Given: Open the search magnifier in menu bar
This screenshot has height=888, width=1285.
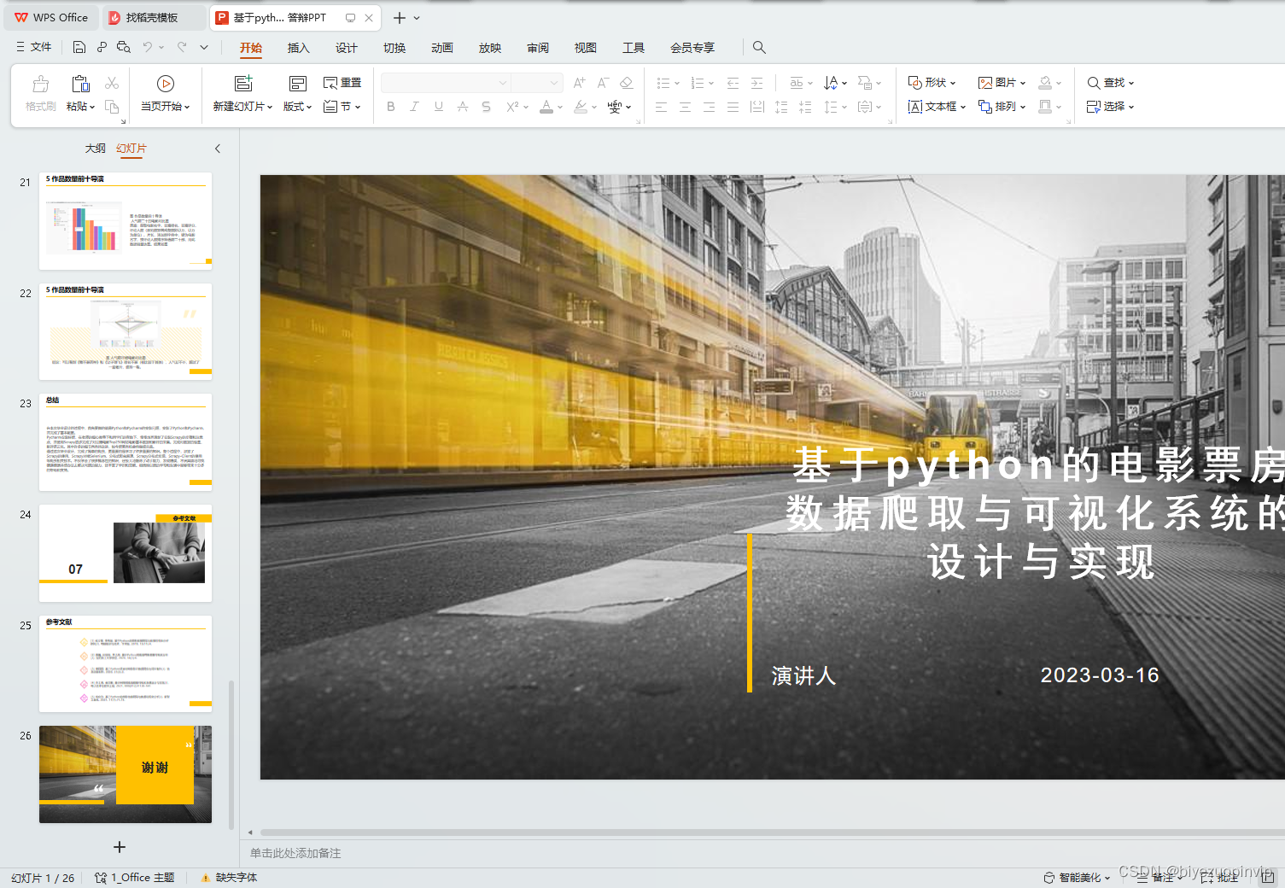Looking at the screenshot, I should pyautogui.click(x=759, y=47).
